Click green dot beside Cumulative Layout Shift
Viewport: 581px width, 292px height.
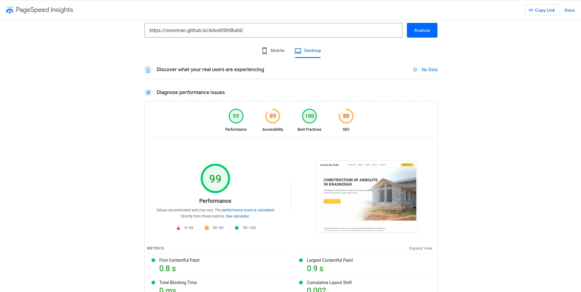(301, 283)
